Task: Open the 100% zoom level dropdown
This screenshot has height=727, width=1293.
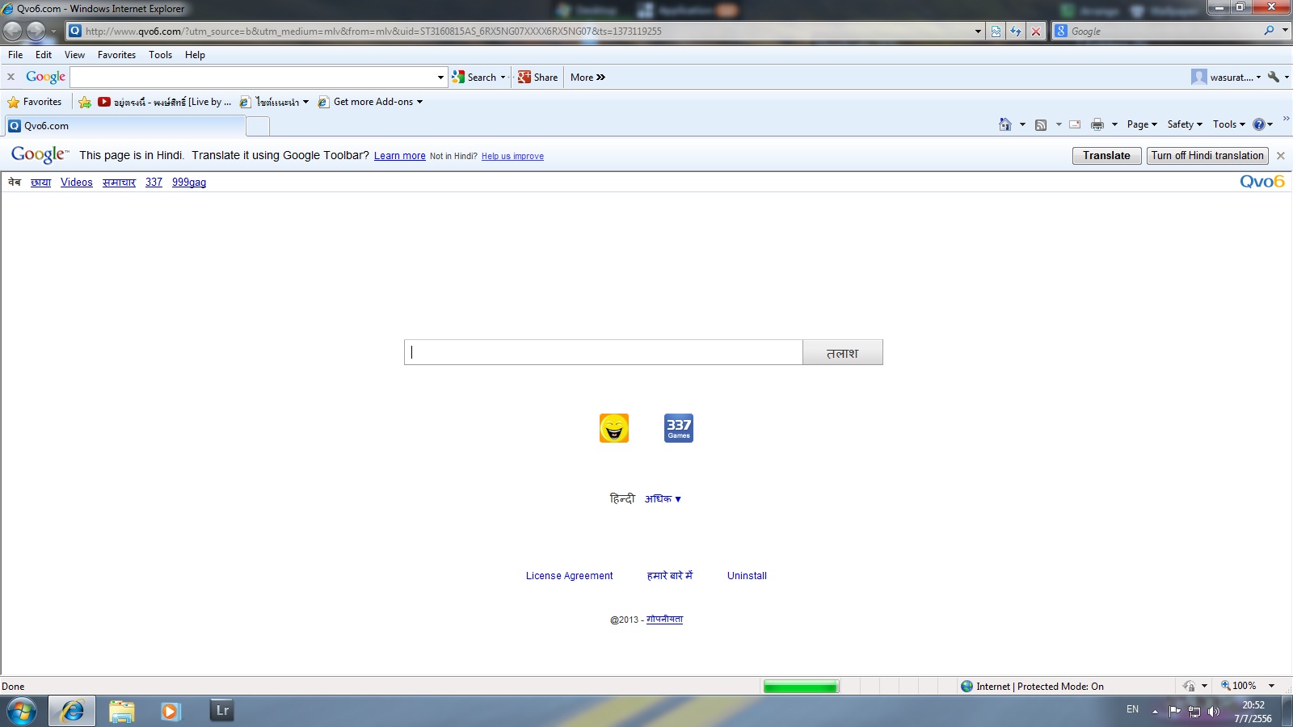Action: click(1271, 686)
